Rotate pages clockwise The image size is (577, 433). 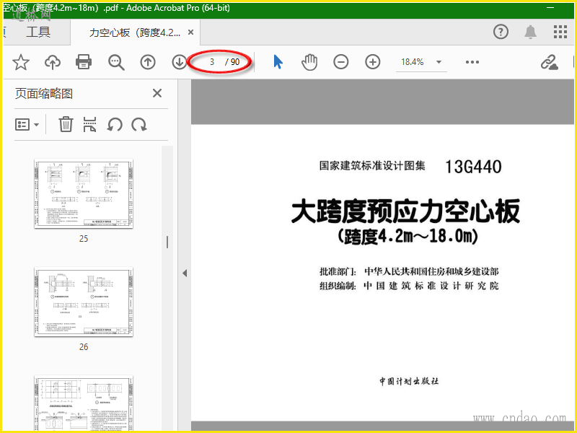(x=139, y=124)
